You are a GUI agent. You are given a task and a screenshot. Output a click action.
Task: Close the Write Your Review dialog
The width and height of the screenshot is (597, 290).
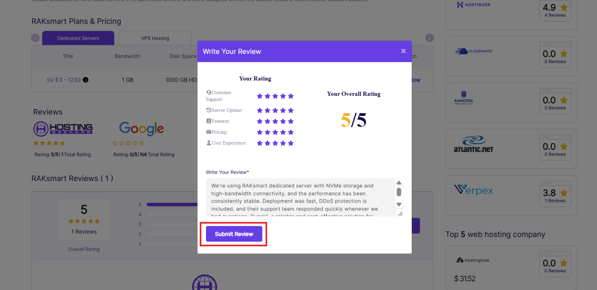point(403,51)
